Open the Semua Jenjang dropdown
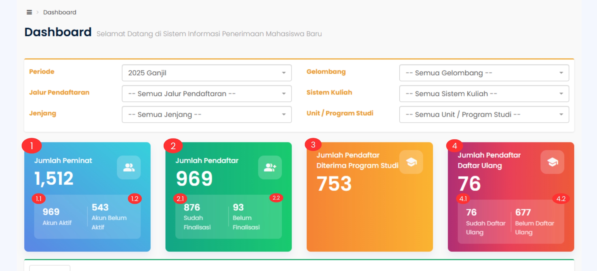 click(207, 114)
